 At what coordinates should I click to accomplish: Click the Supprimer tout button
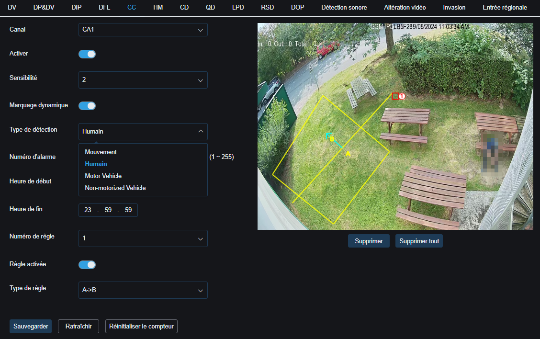tap(419, 241)
